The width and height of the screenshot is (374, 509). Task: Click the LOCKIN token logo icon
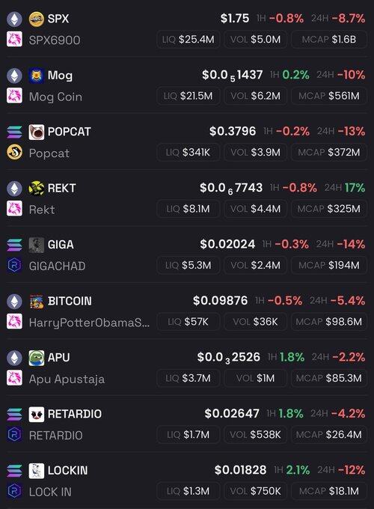tap(37, 471)
